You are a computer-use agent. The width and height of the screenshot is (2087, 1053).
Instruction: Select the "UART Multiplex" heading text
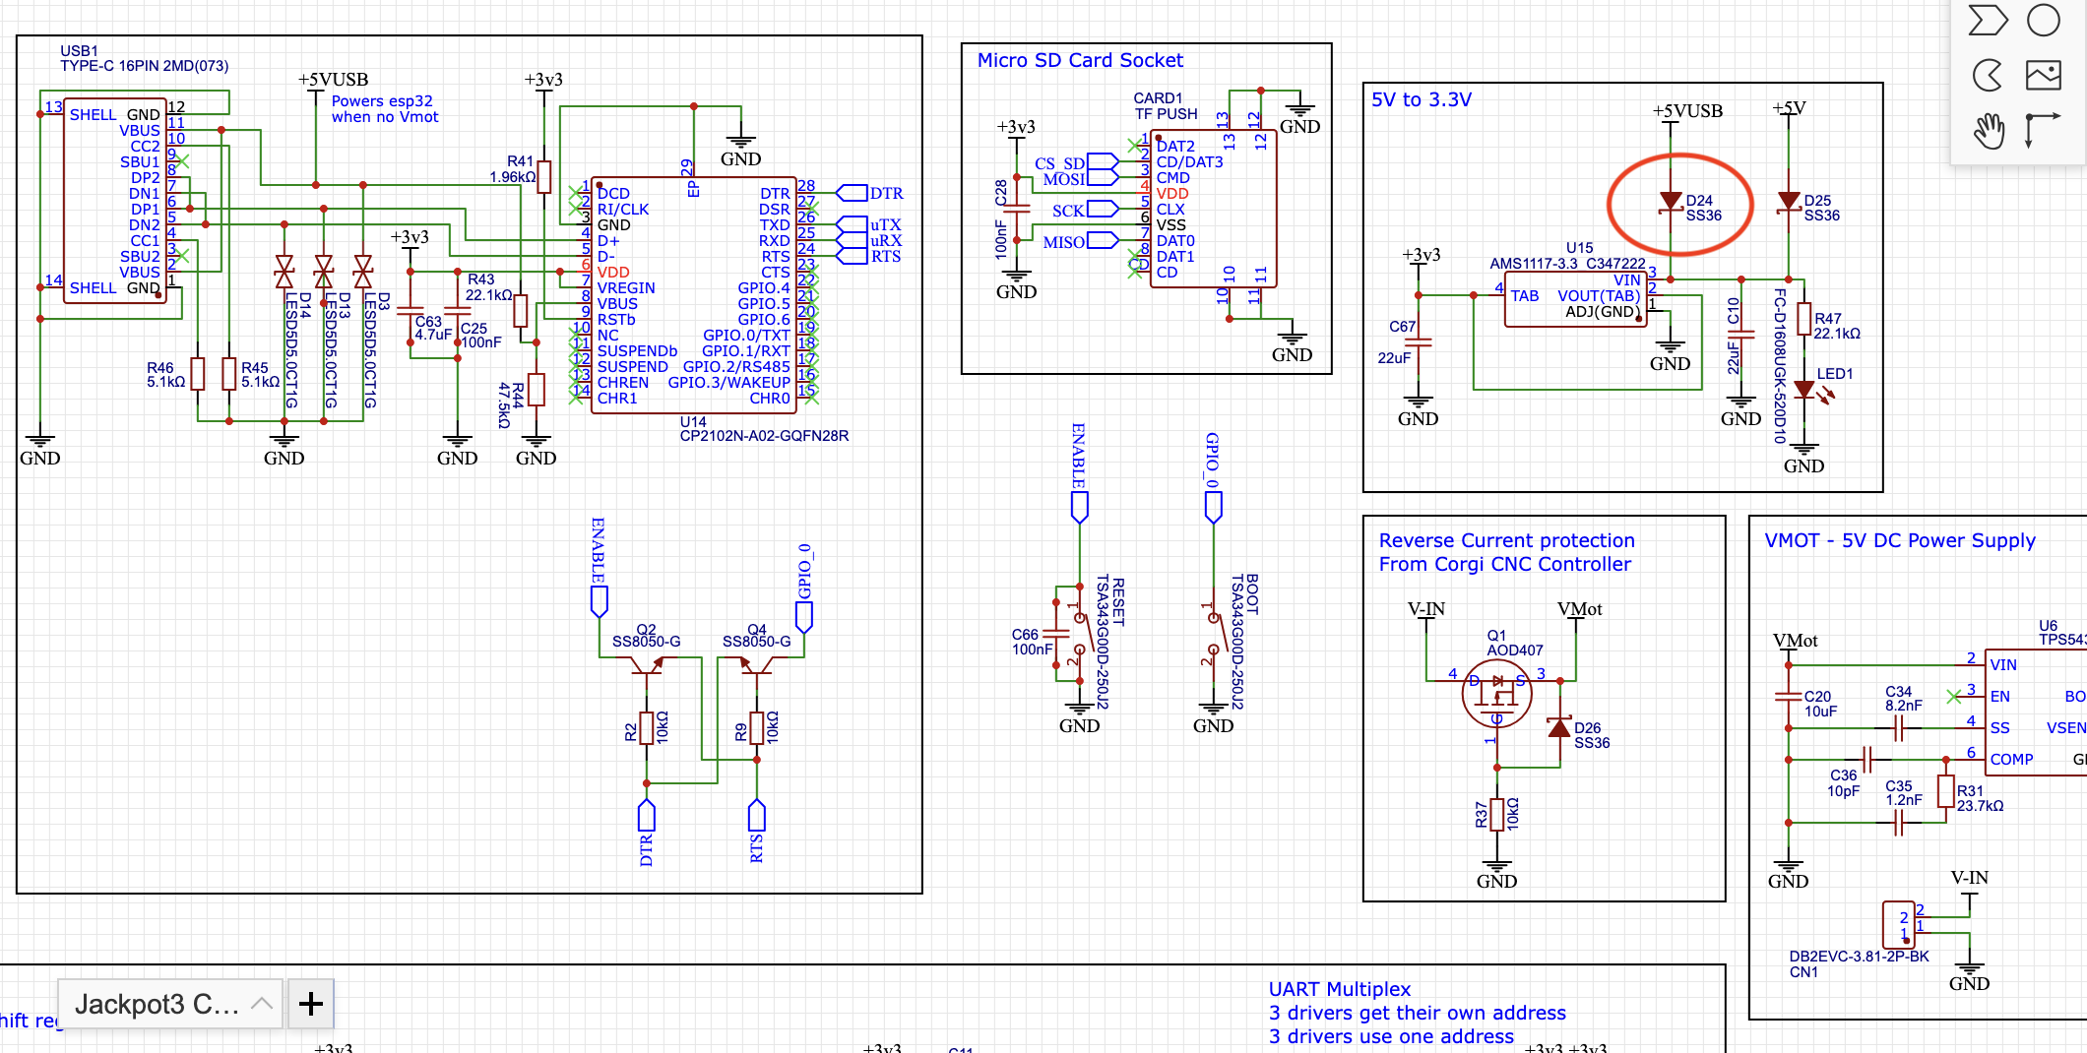coord(1339,989)
